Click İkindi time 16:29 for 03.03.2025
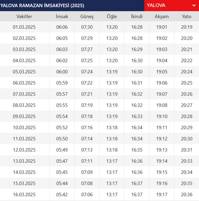Image resolution: width=199 pixels, height=201 pixels. click(x=137, y=49)
